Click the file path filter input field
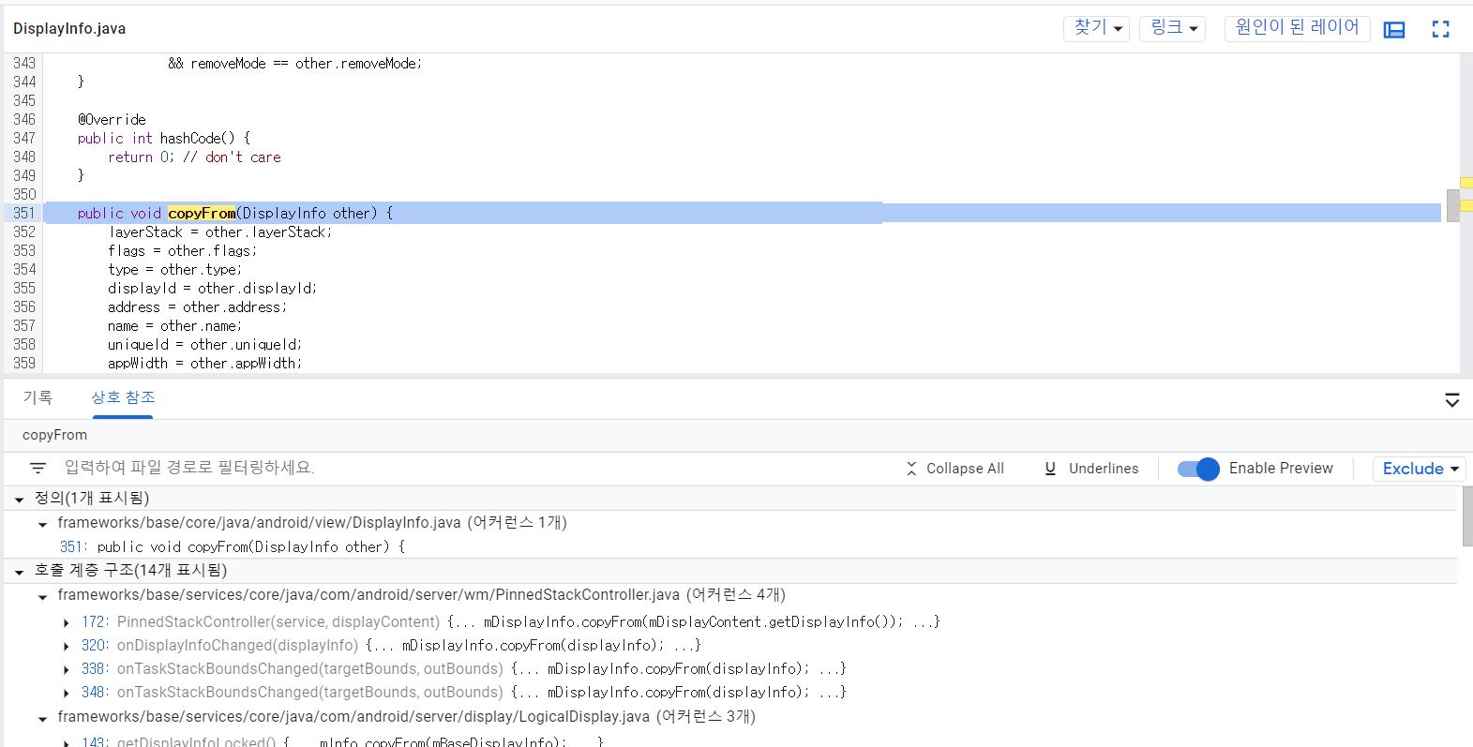This screenshot has height=747, width=1473. [x=469, y=468]
